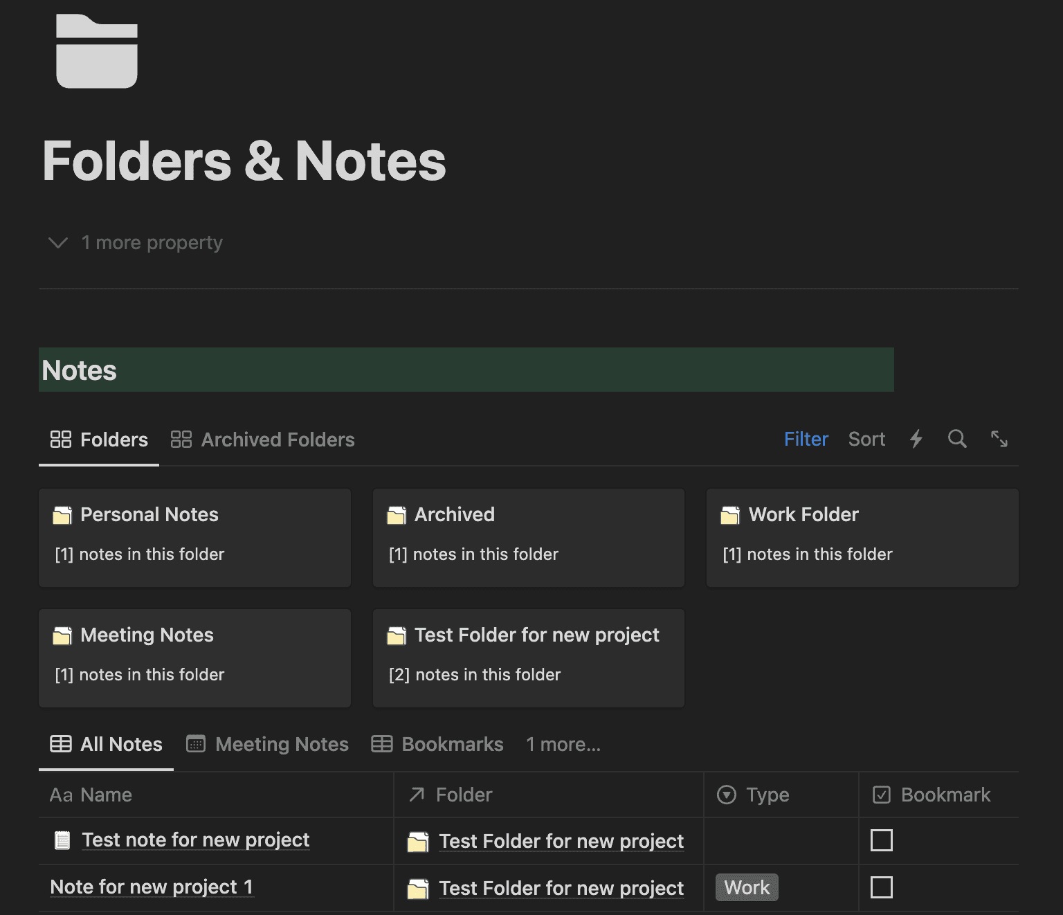
Task: Open Test Folder link in first row
Action: [x=561, y=841]
